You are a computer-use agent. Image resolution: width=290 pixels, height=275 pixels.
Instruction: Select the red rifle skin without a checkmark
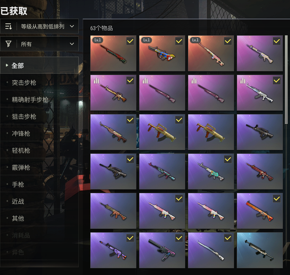coord(260,171)
